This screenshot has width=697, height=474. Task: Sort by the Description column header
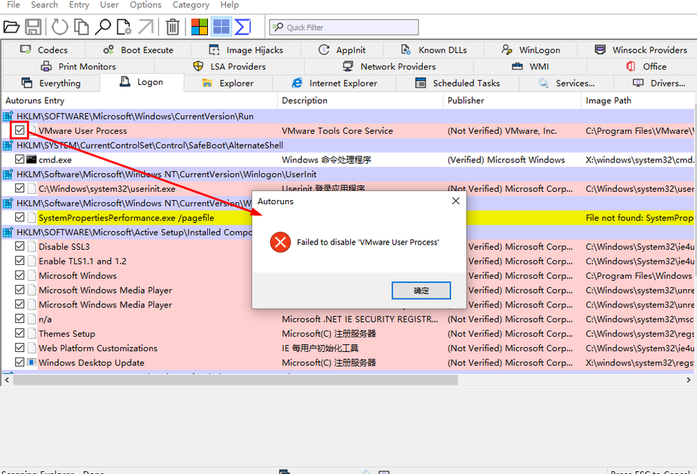361,100
